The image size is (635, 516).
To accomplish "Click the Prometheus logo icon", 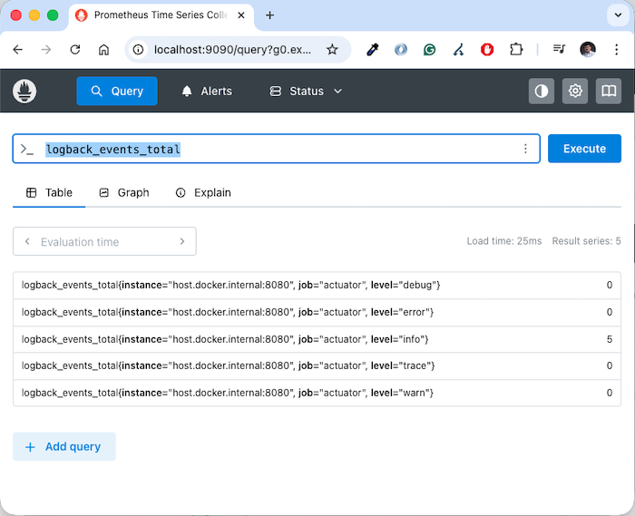I will 25,91.
